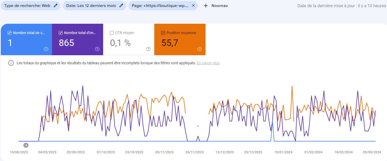This screenshot has width=387, height=161.
Task: Open the Page URL filter chip
Action: pos(160,6)
